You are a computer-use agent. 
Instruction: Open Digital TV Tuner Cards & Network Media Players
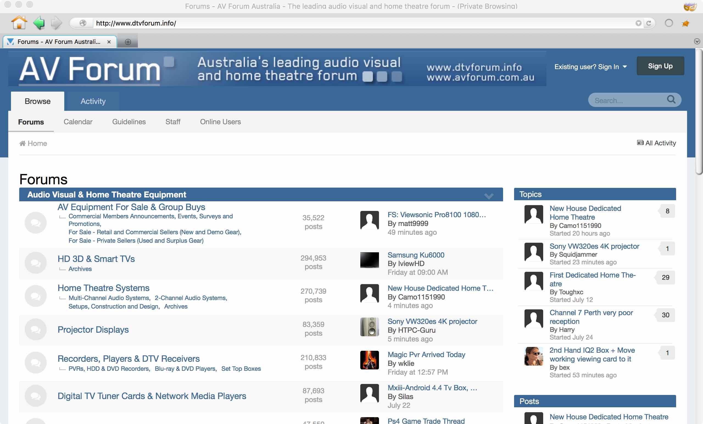152,396
